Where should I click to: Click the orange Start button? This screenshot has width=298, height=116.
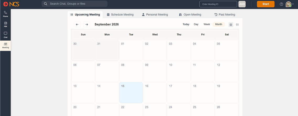coord(266,4)
